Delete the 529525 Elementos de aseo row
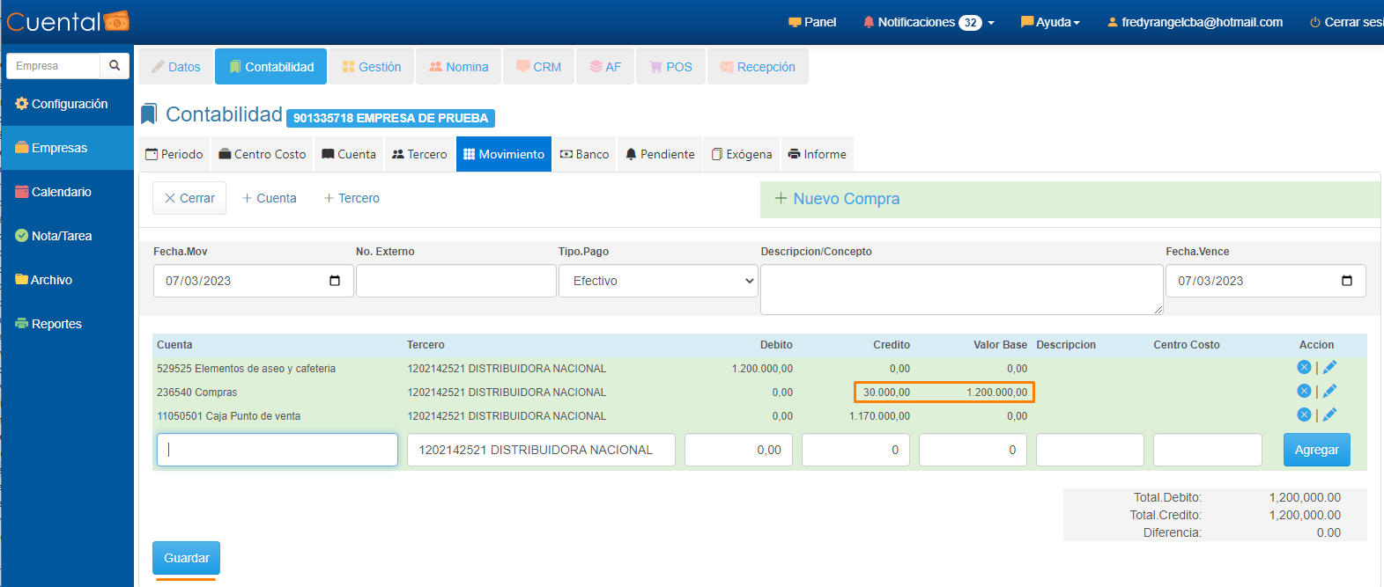 pos(1304,368)
